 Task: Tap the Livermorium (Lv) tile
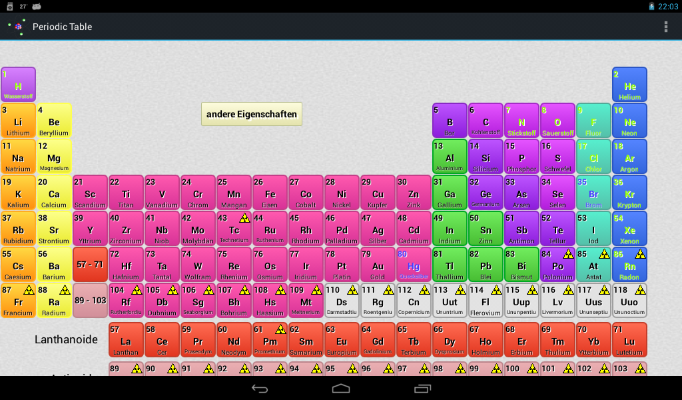(557, 300)
